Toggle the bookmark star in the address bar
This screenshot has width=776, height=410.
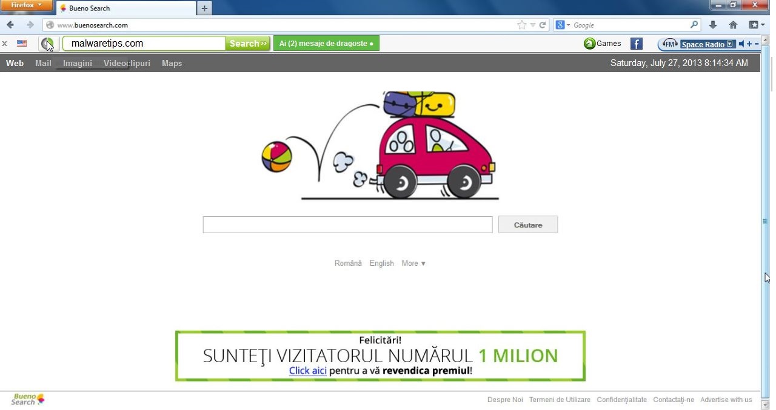coord(520,25)
